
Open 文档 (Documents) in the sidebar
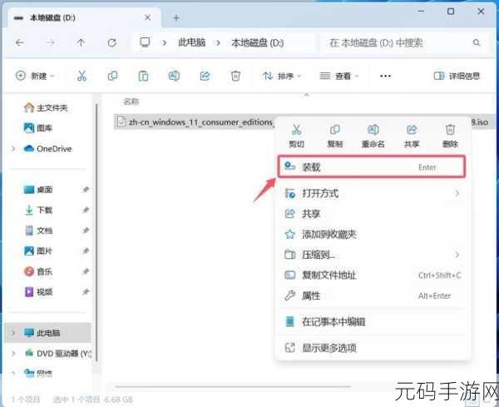38,231
